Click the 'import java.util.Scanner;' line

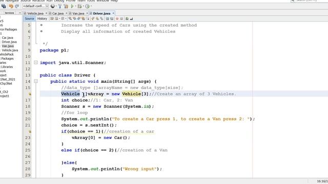coord(73,62)
